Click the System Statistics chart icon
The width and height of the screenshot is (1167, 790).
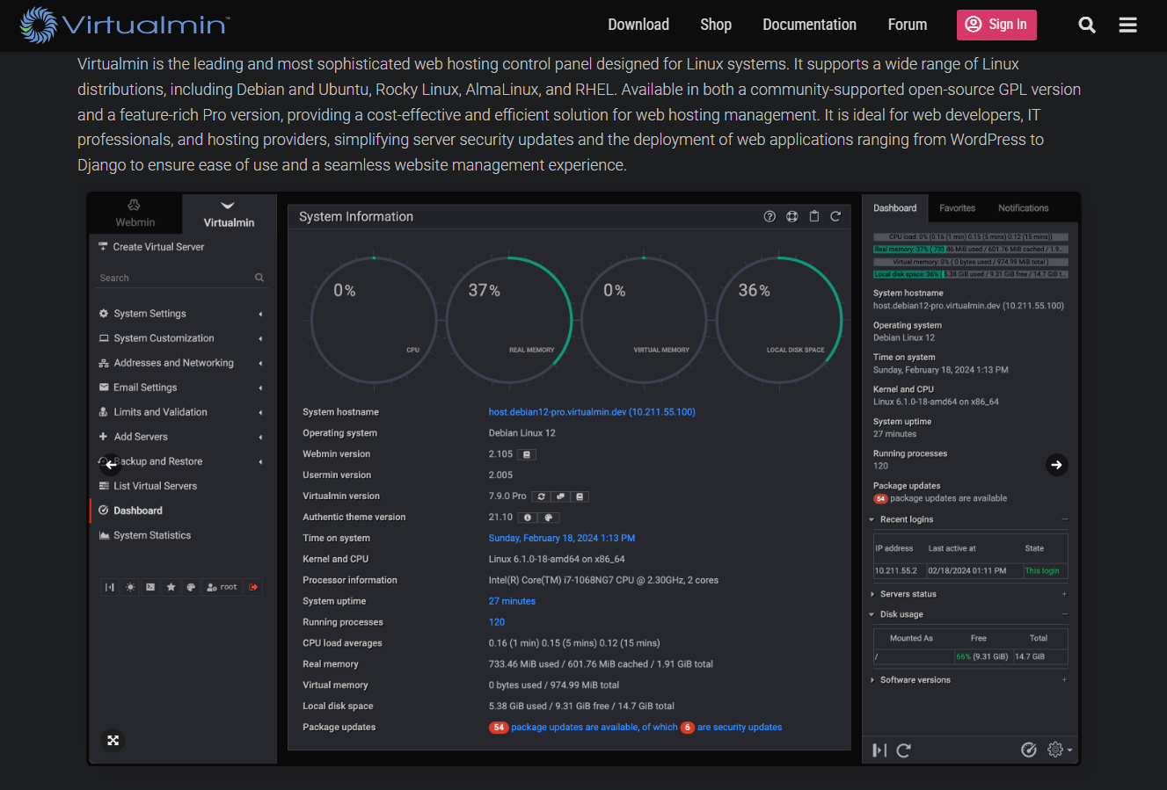click(104, 535)
